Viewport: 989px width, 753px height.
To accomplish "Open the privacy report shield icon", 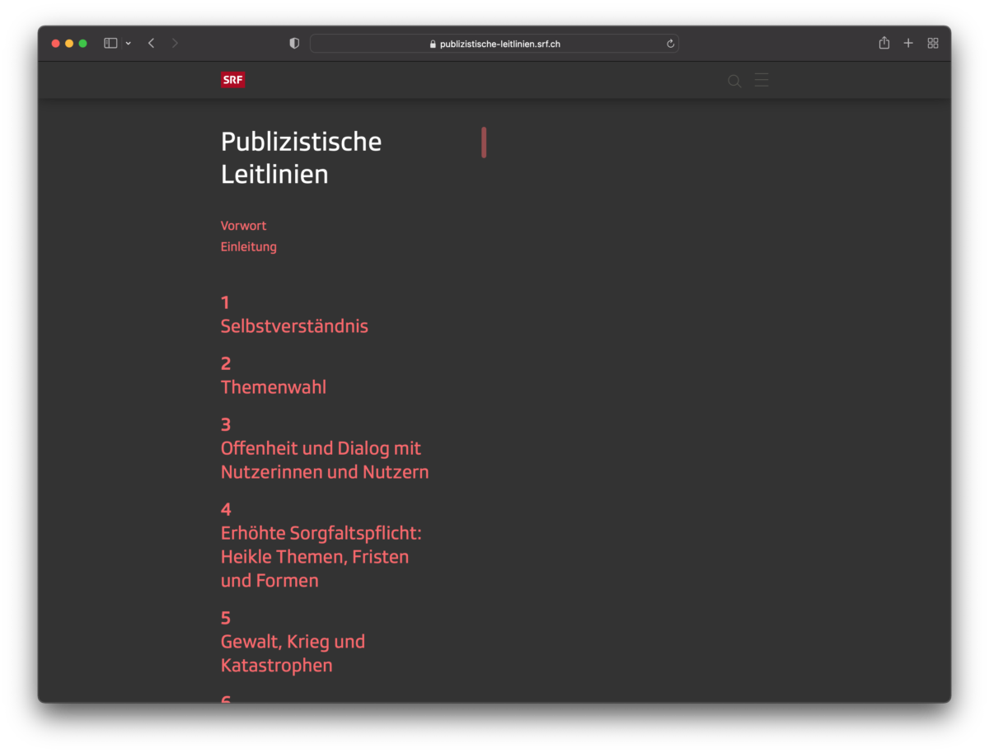I will click(x=294, y=44).
